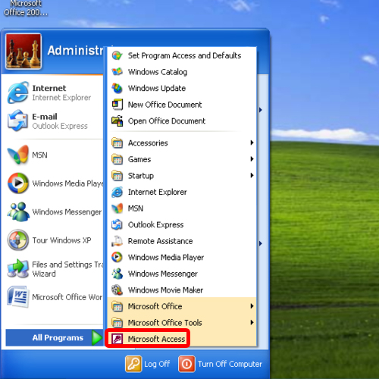Click the green All Programs arrow
Screen dimensions: 379x379
click(97, 337)
